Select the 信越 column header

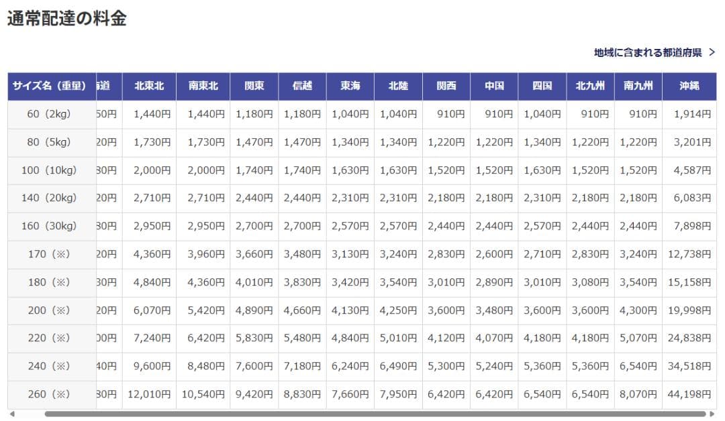coord(302,86)
